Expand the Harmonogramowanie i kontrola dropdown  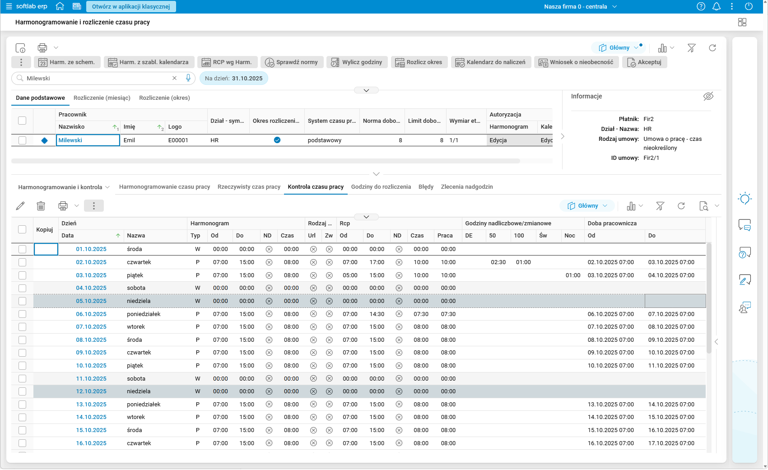pos(64,187)
